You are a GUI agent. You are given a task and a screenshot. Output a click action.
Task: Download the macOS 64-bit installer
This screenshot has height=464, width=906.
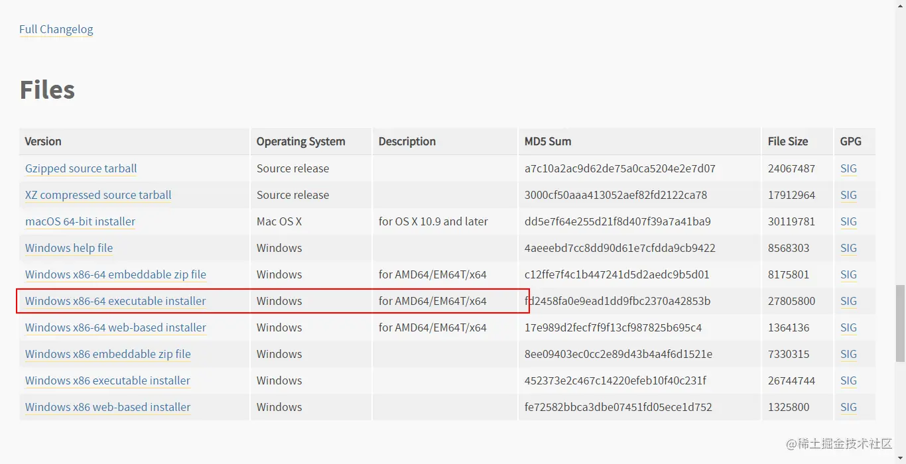(x=80, y=221)
